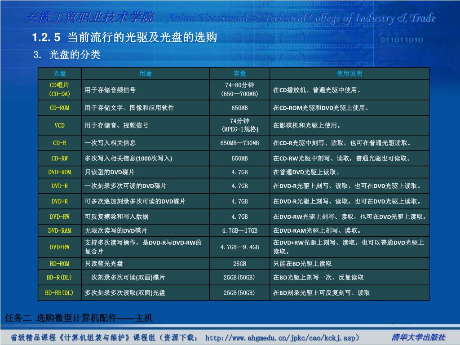Viewport: 460px width, 345px height.
Task: Click the 650MB capacity in CD-RW row
Action: (x=239, y=159)
